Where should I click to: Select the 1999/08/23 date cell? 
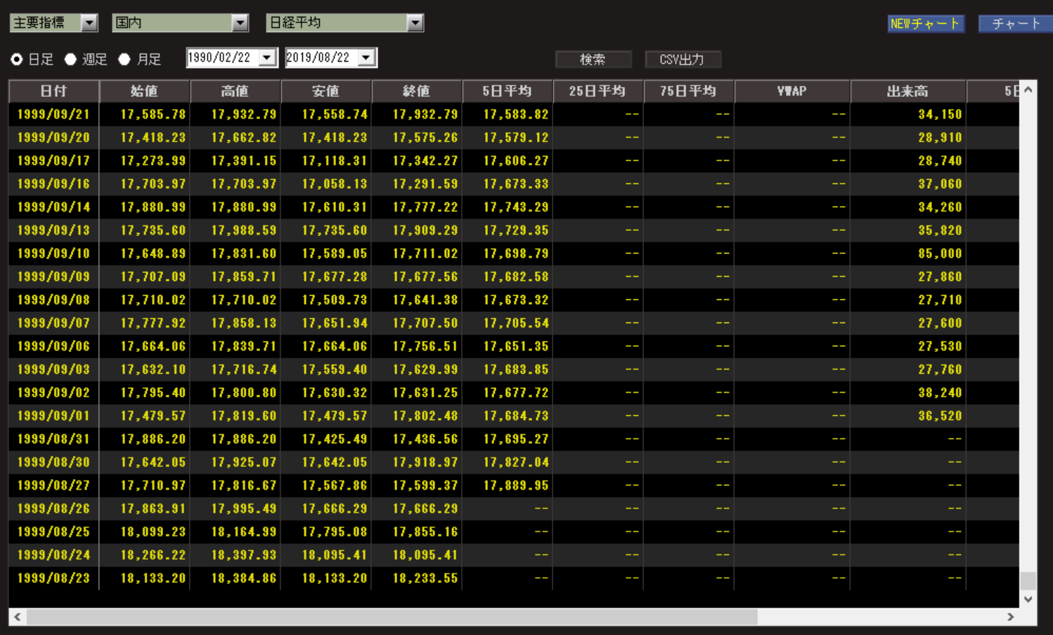coord(53,578)
